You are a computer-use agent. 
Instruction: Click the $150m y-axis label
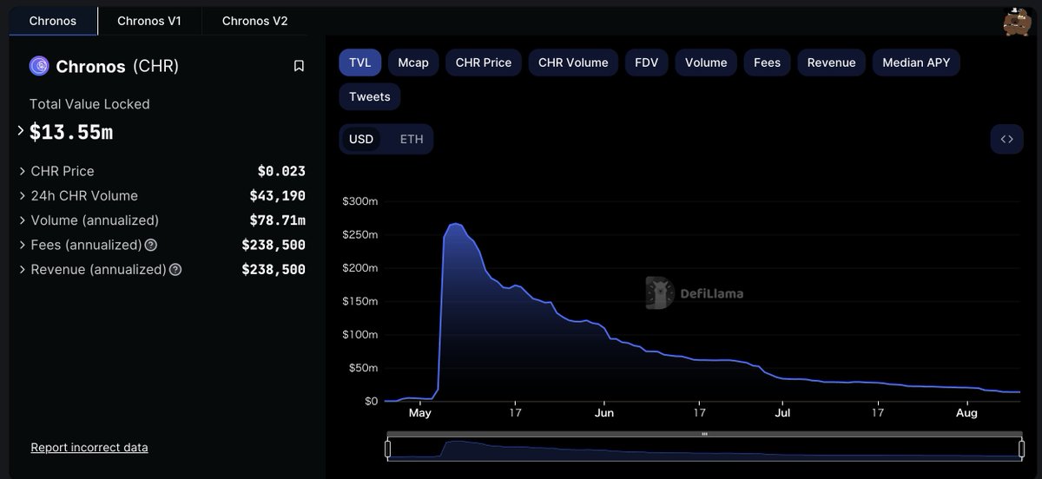tap(360, 301)
